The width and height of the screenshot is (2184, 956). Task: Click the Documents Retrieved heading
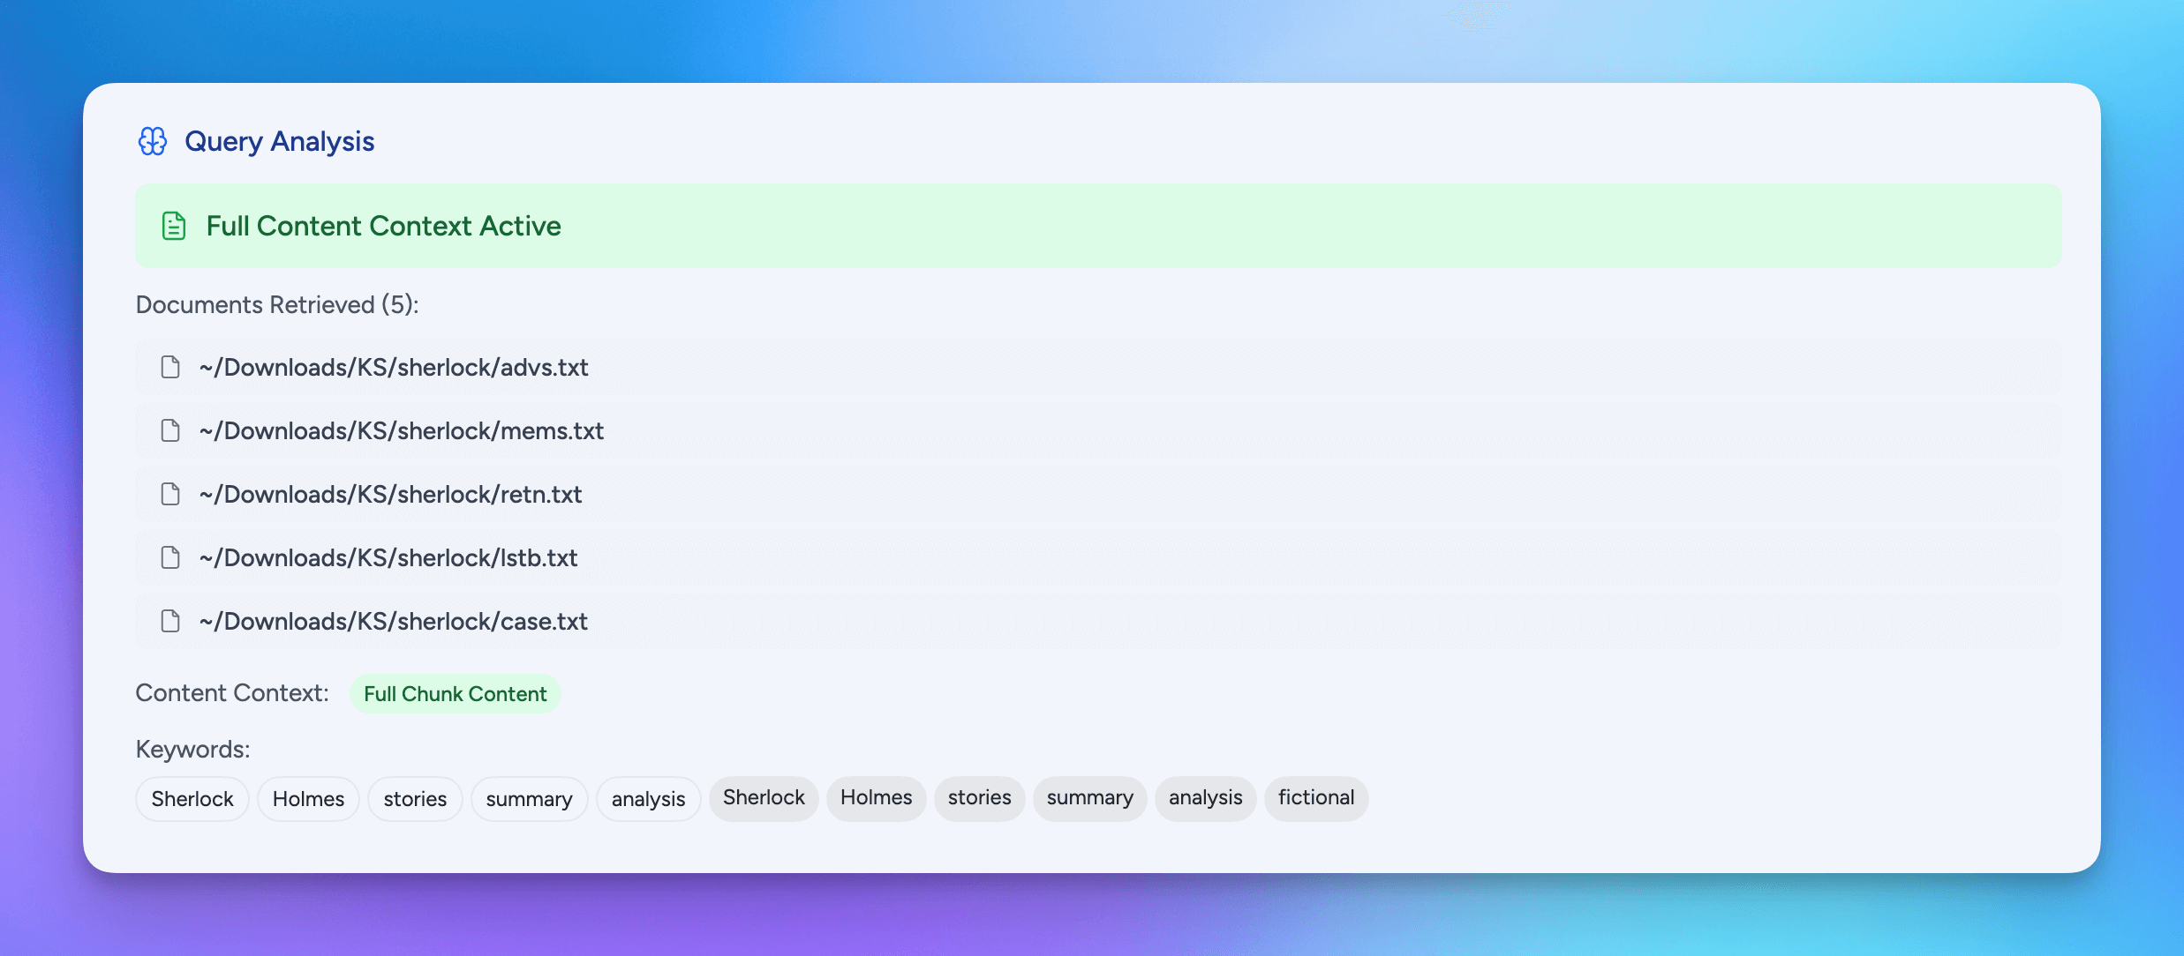(277, 304)
